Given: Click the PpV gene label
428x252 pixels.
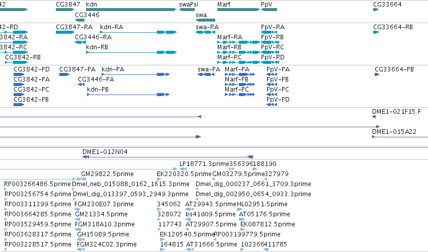Looking at the screenshot, I should tap(267, 5).
